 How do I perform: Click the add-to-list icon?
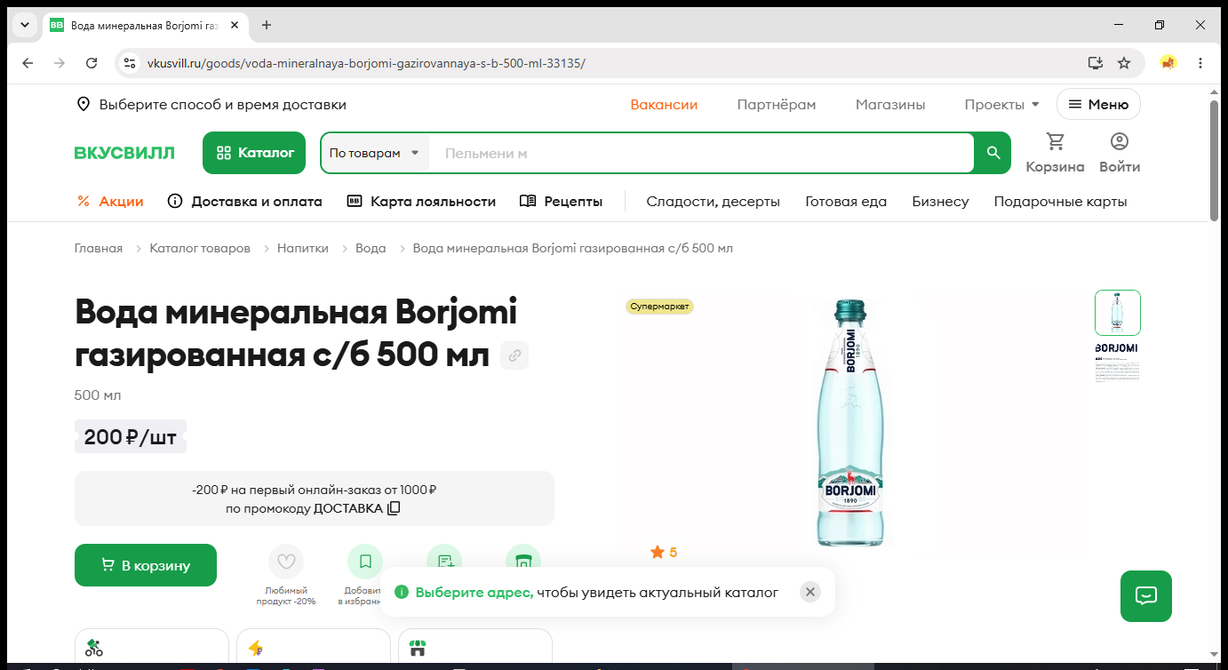444,560
